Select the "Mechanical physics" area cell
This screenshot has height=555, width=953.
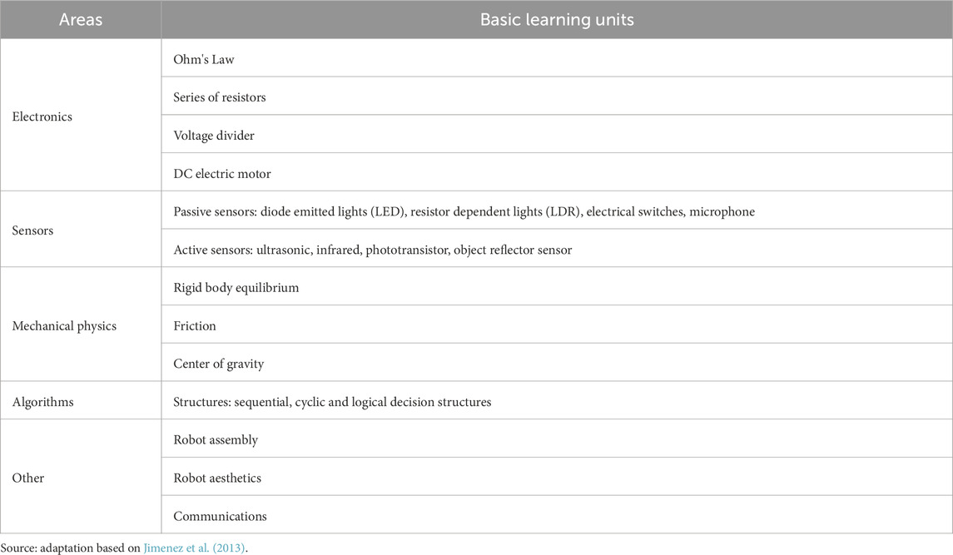click(x=64, y=326)
